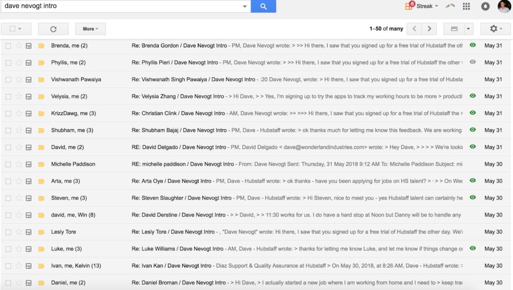Tick the checkbox beside Lesly Tore

pos(8,232)
